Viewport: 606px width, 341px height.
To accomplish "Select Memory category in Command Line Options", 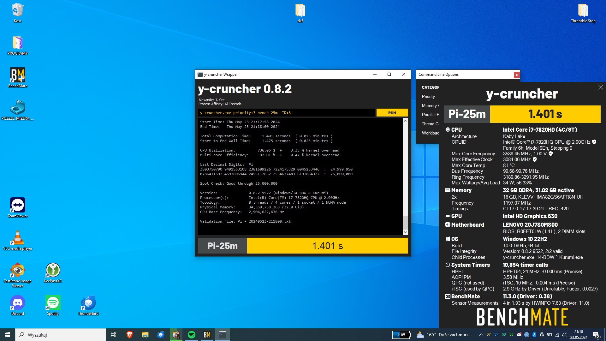I will click(430, 105).
